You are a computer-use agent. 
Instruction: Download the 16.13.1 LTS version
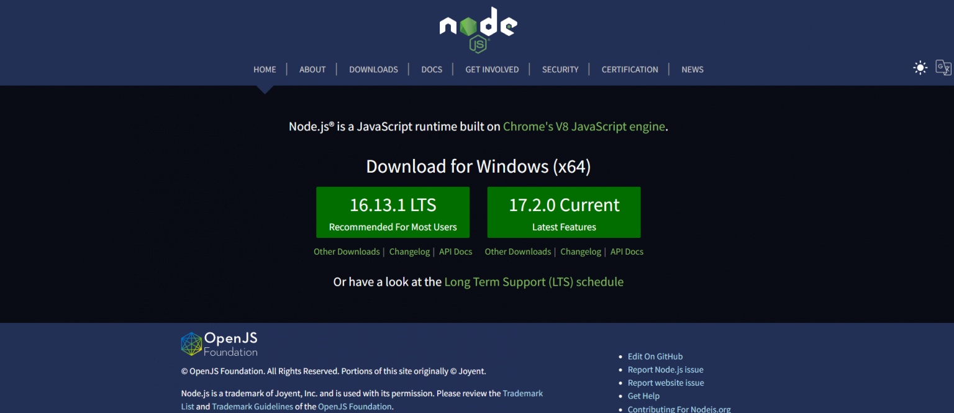click(393, 212)
